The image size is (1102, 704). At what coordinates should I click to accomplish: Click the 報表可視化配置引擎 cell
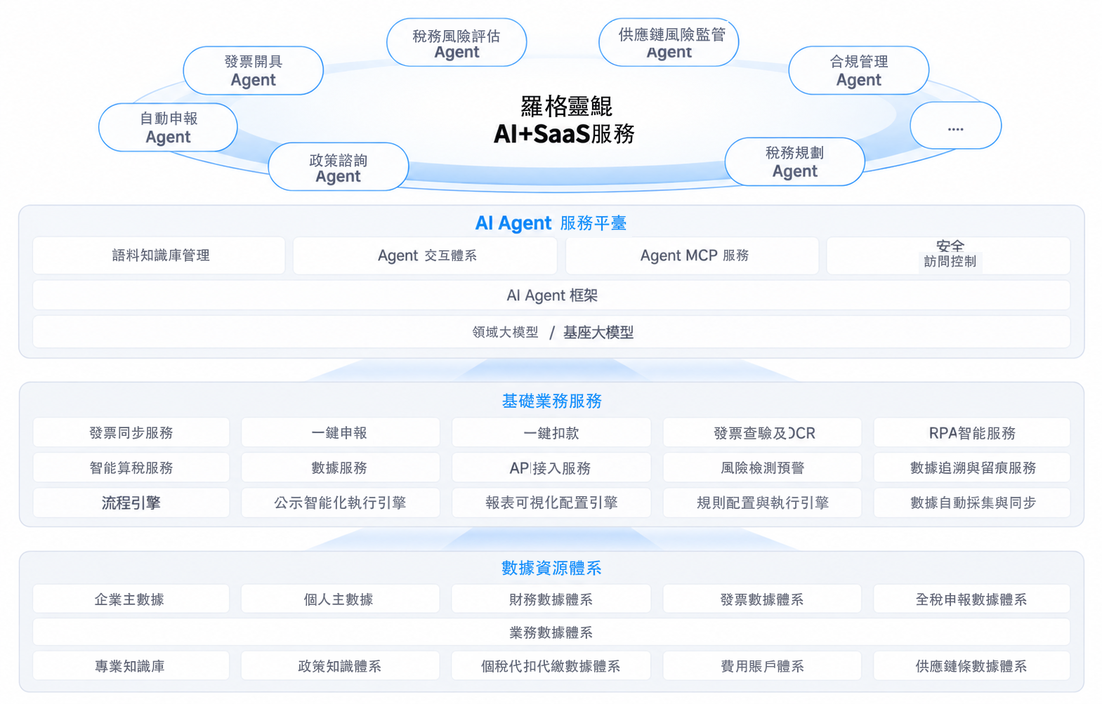(551, 503)
